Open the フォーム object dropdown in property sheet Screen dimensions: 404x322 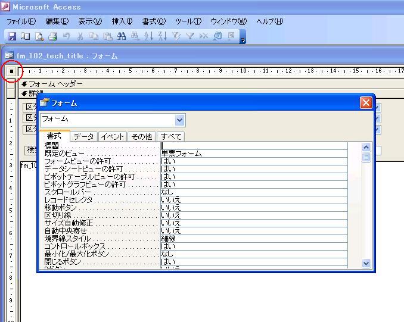pyautogui.click(x=180, y=120)
